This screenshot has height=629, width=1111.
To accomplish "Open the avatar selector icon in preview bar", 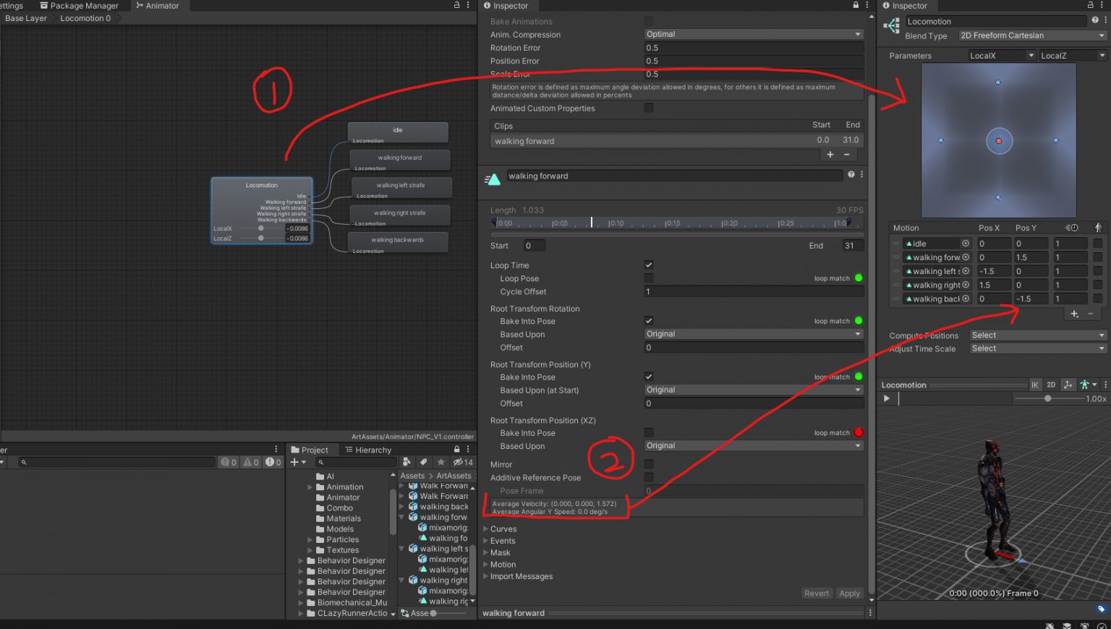I will click(x=1085, y=384).
